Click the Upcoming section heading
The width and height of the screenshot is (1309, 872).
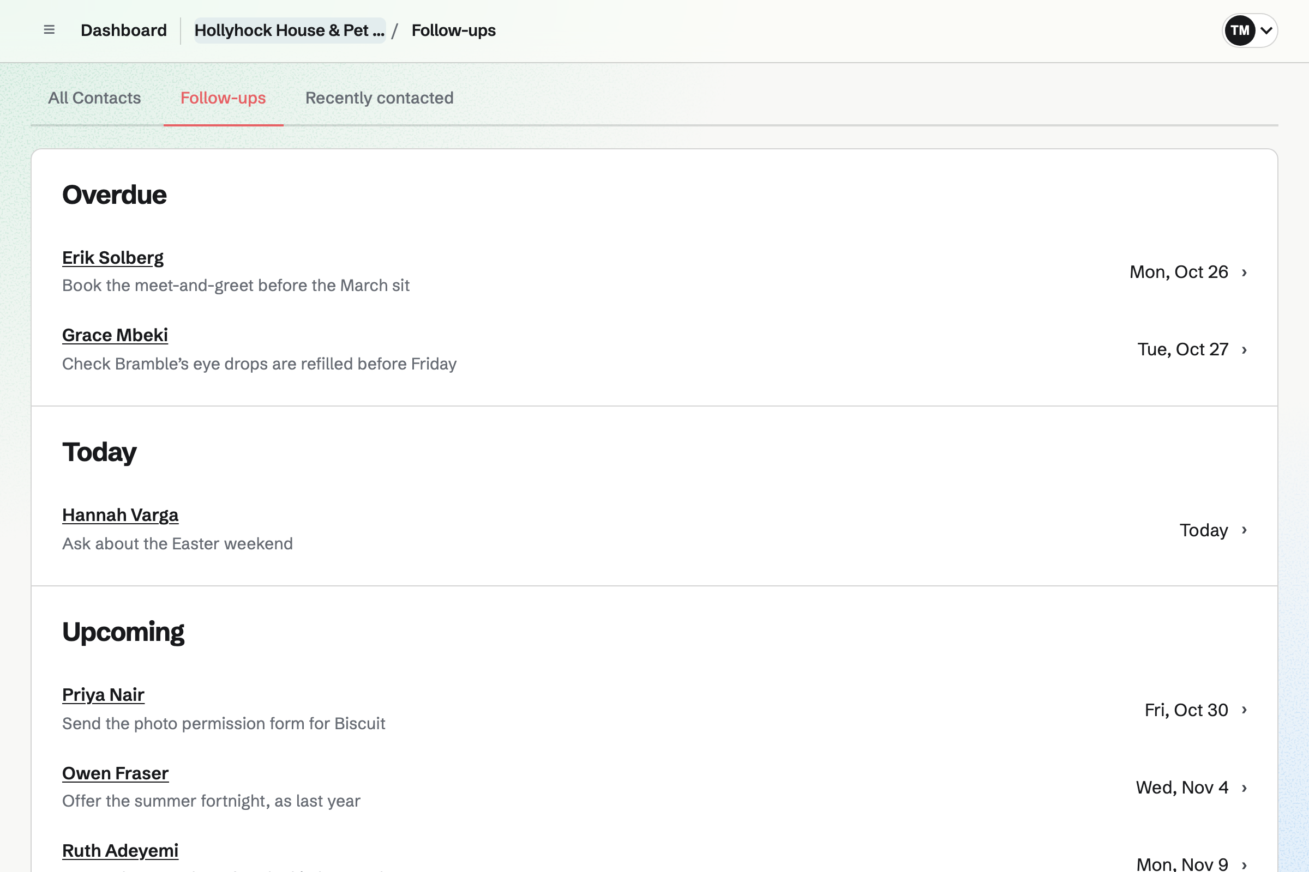[123, 632]
